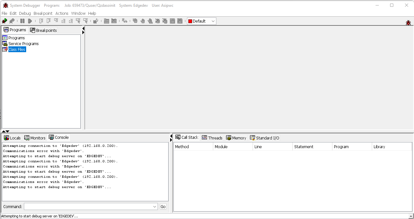Click the Memory tab icon
The width and height of the screenshot is (414, 219).
point(229,138)
